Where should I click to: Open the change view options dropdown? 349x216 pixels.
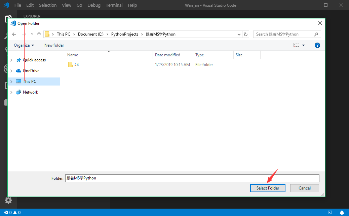(303, 45)
